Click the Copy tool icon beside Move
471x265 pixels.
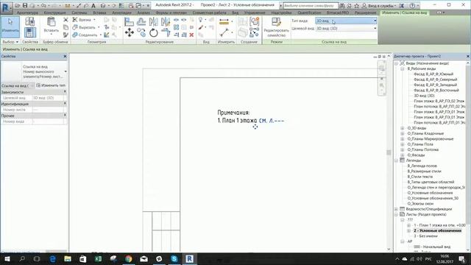[x=141, y=32]
